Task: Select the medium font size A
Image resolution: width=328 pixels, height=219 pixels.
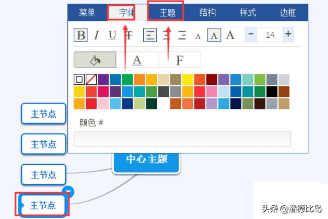Action: coord(214,35)
